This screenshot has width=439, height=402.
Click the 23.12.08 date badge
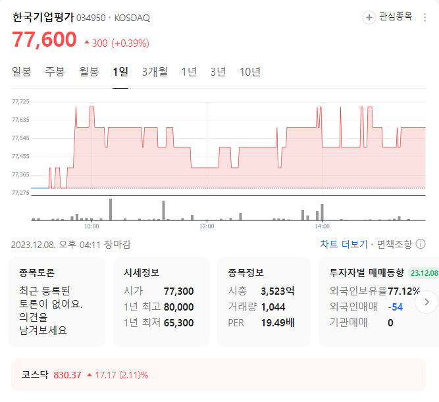pos(423,273)
